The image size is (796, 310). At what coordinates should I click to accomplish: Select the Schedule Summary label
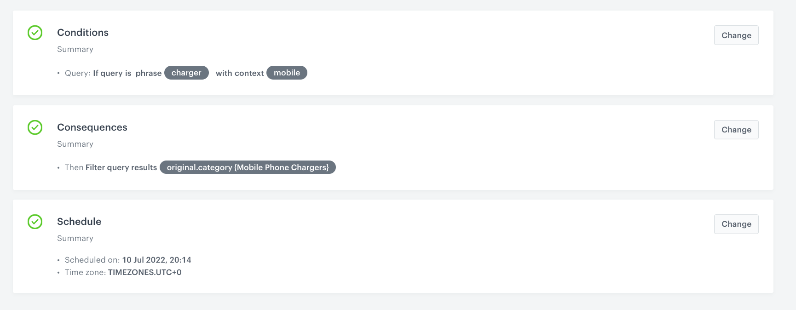pos(75,238)
